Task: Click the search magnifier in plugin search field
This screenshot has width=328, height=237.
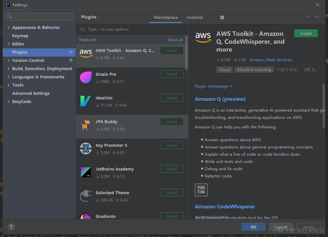Action: point(82,29)
